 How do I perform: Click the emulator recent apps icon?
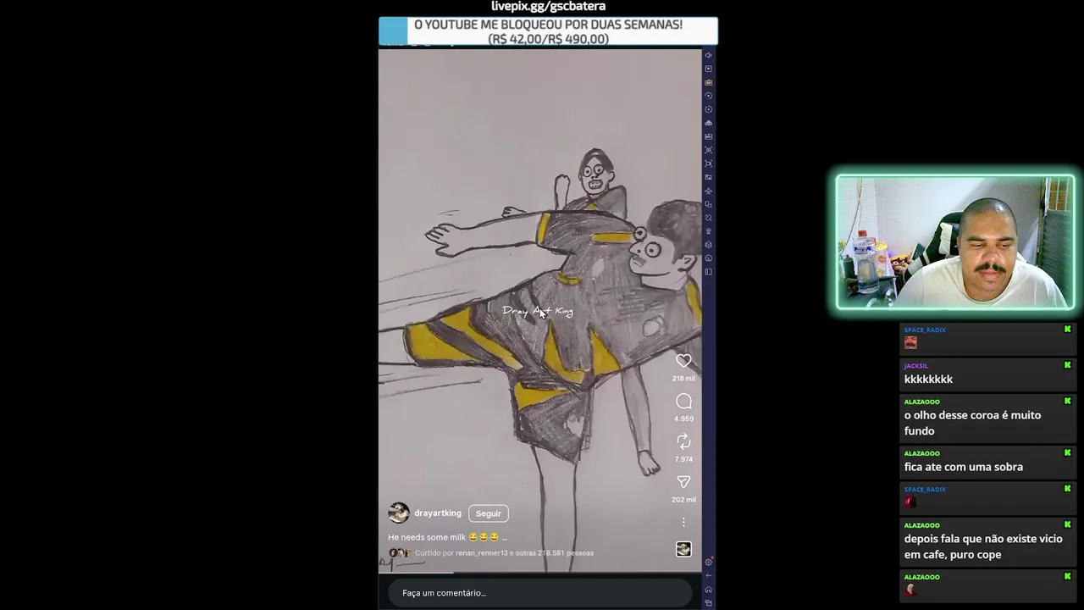708,603
